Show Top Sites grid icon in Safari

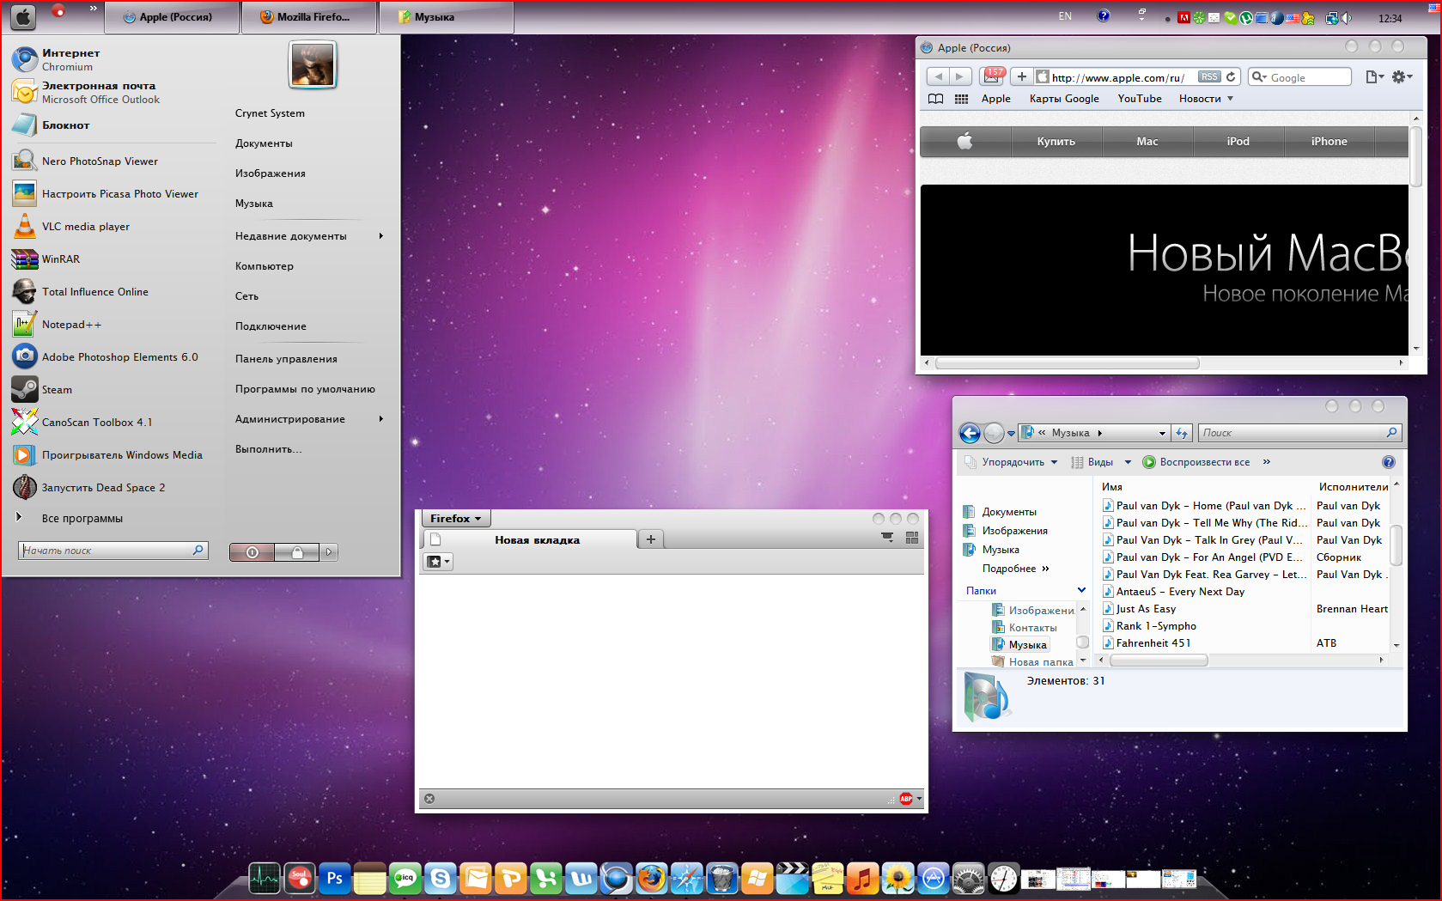point(962,99)
